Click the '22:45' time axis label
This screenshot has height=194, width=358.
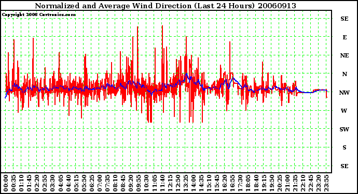coord(311,183)
